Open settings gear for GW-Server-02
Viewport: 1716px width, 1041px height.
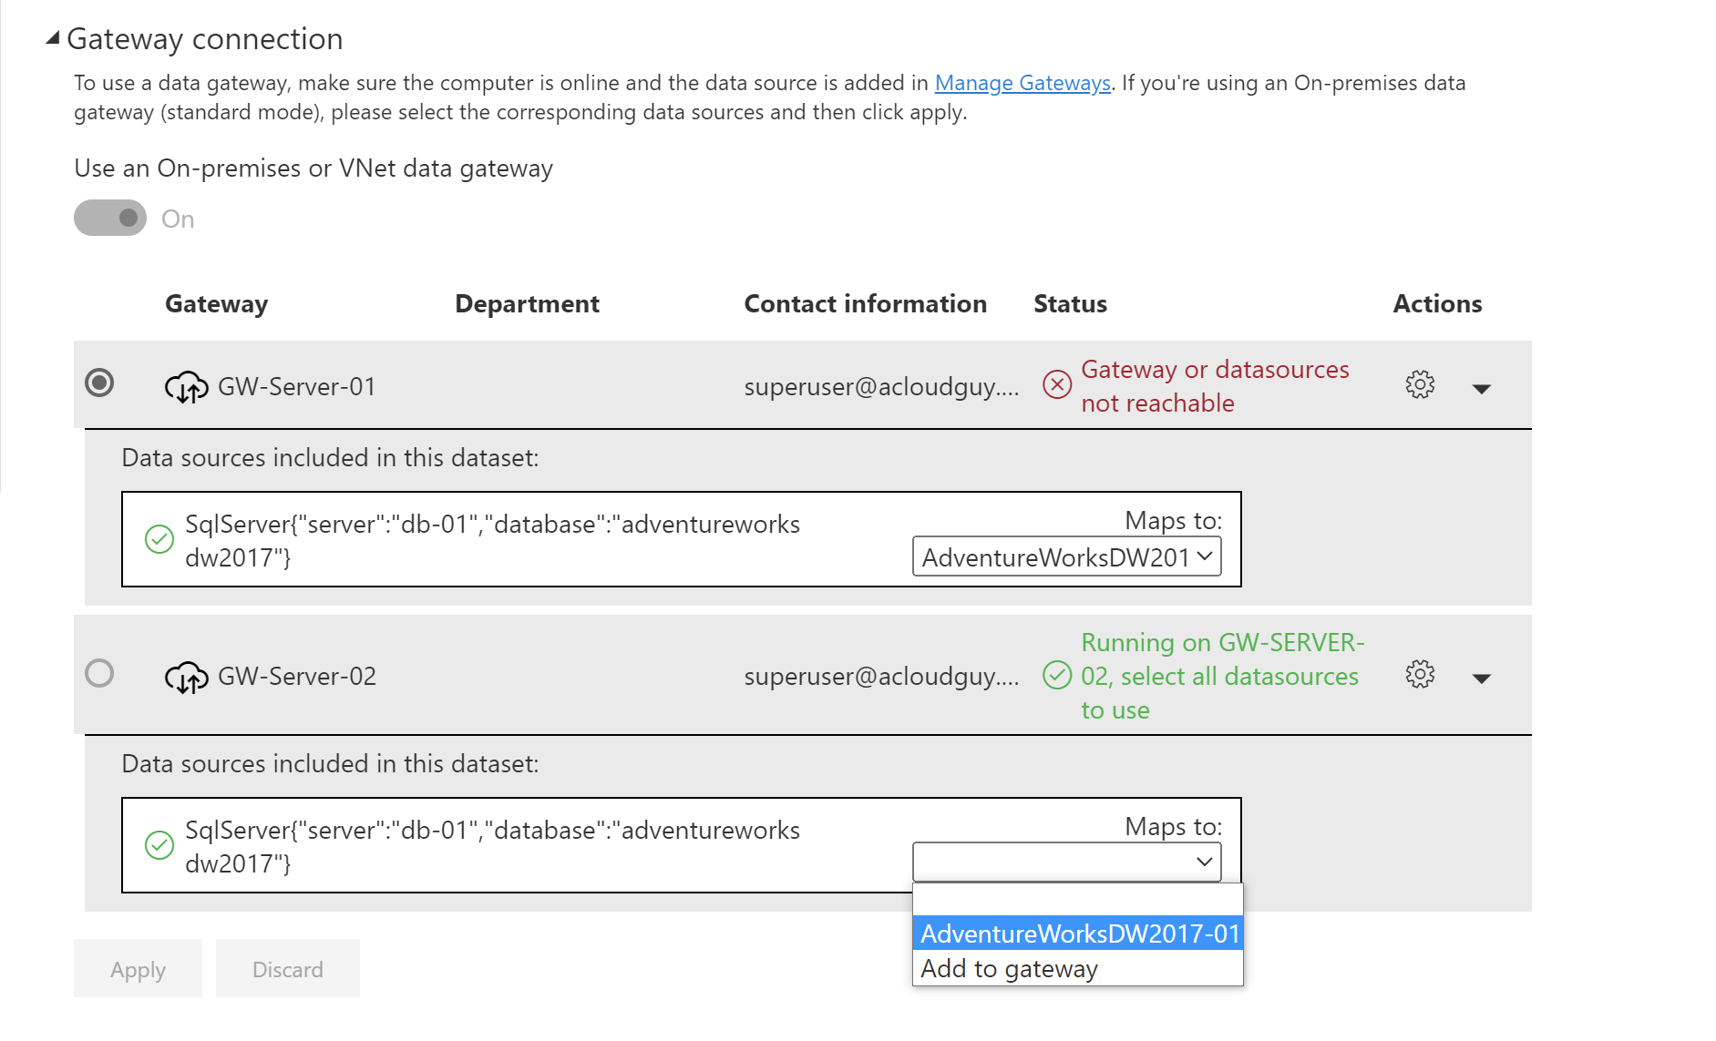click(1419, 676)
